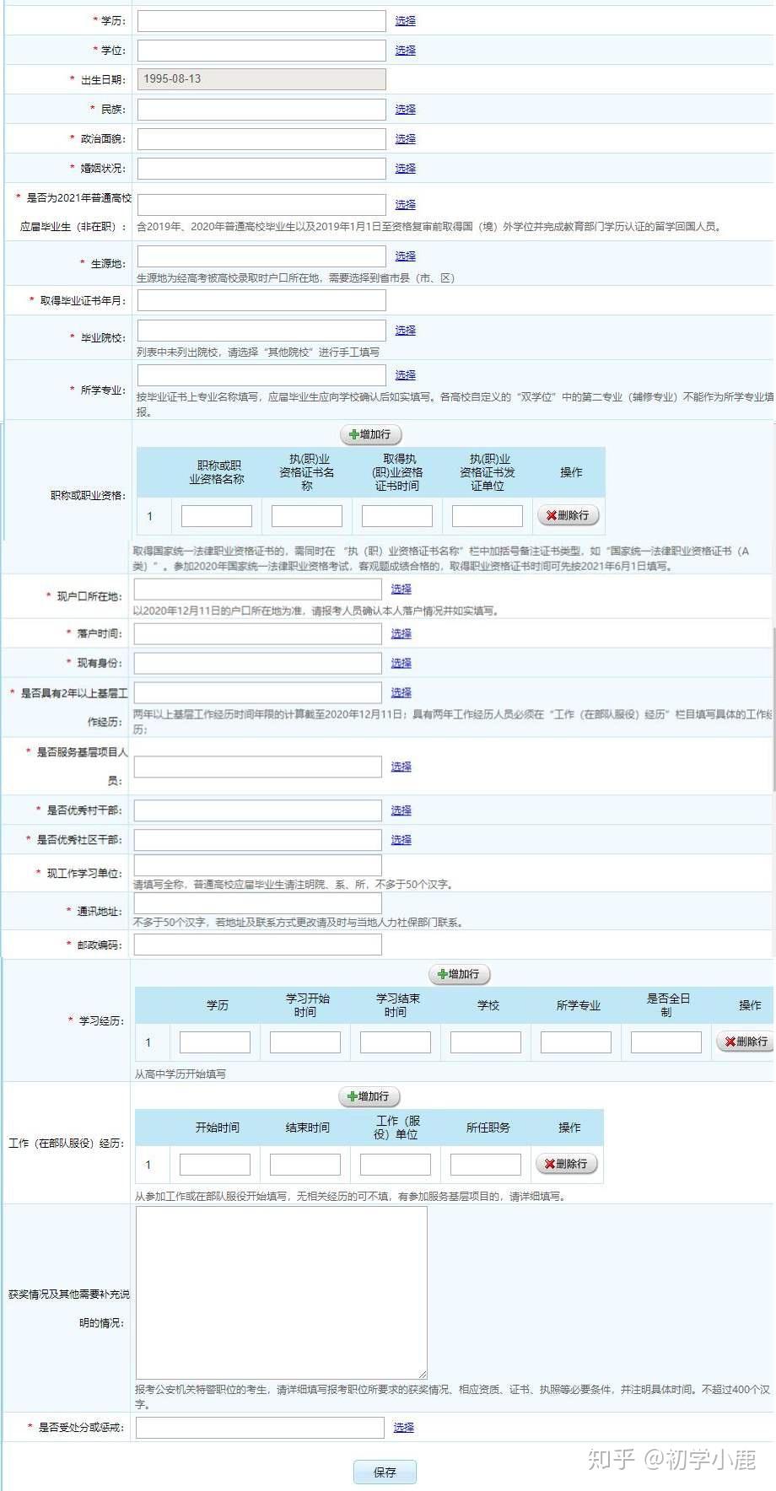The height and width of the screenshot is (1491, 776).
Task: Click the 选择 link next to 学位
Action: (x=405, y=50)
